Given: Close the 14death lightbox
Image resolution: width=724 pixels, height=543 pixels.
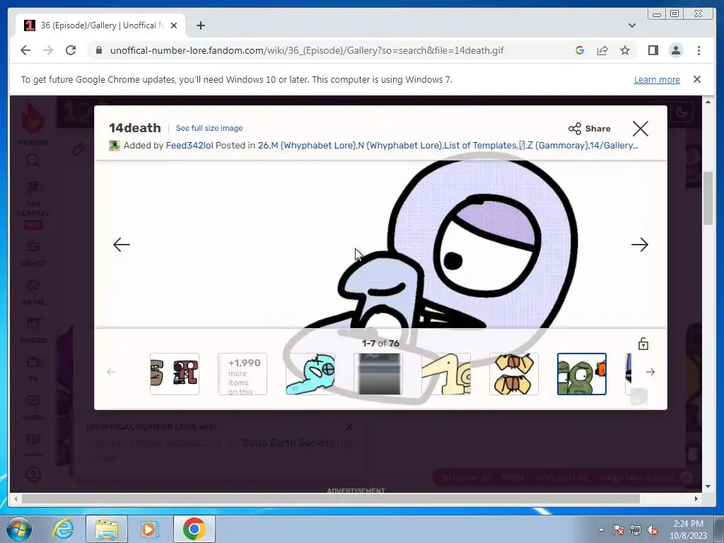Looking at the screenshot, I should [641, 129].
